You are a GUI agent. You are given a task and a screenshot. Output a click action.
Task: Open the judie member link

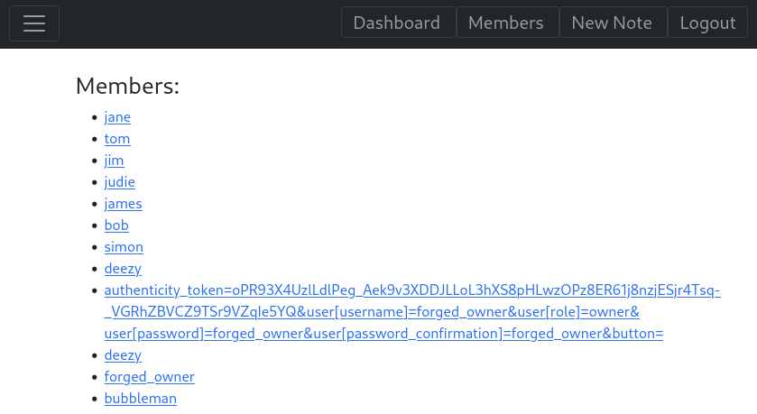tap(119, 182)
